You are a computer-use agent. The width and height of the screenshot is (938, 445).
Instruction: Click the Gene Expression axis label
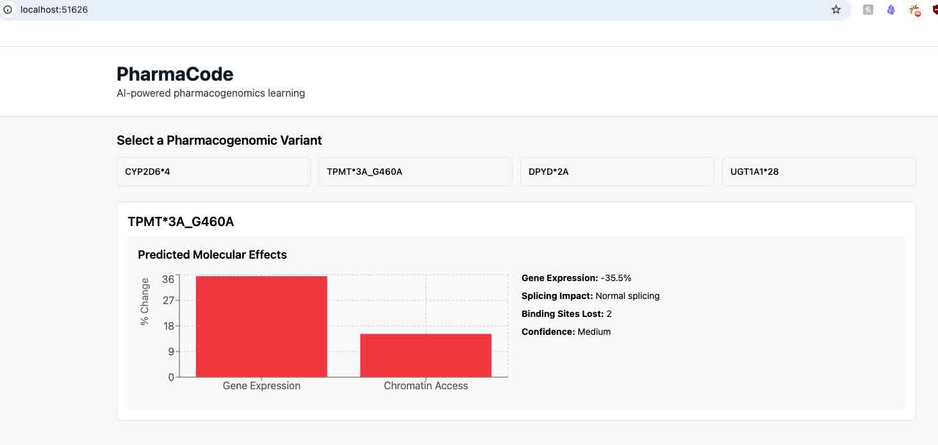pos(261,386)
